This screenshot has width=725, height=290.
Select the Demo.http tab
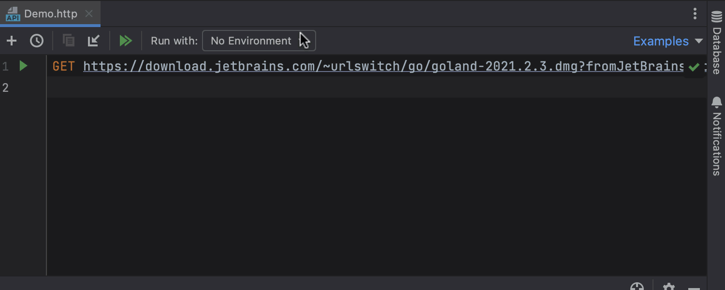coord(50,14)
